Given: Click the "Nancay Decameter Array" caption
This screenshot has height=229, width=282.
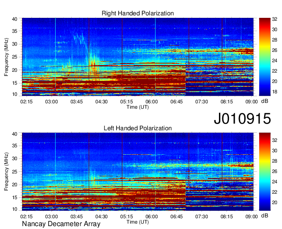Looking at the screenshot, I should click(61, 224).
